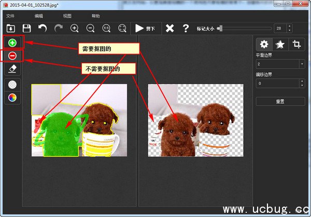Undo the last action
This screenshot has width=311, height=217.
43,28
